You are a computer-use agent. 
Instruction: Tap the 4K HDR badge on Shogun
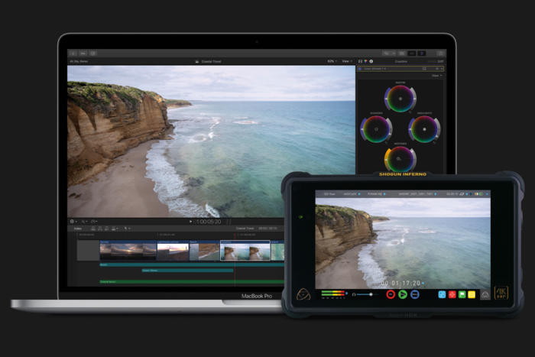[x=501, y=293]
